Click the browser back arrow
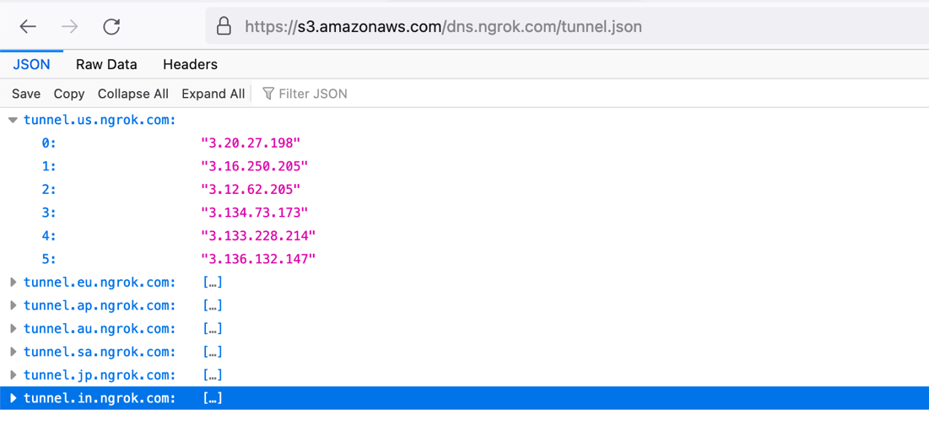The image size is (929, 426). point(28,27)
